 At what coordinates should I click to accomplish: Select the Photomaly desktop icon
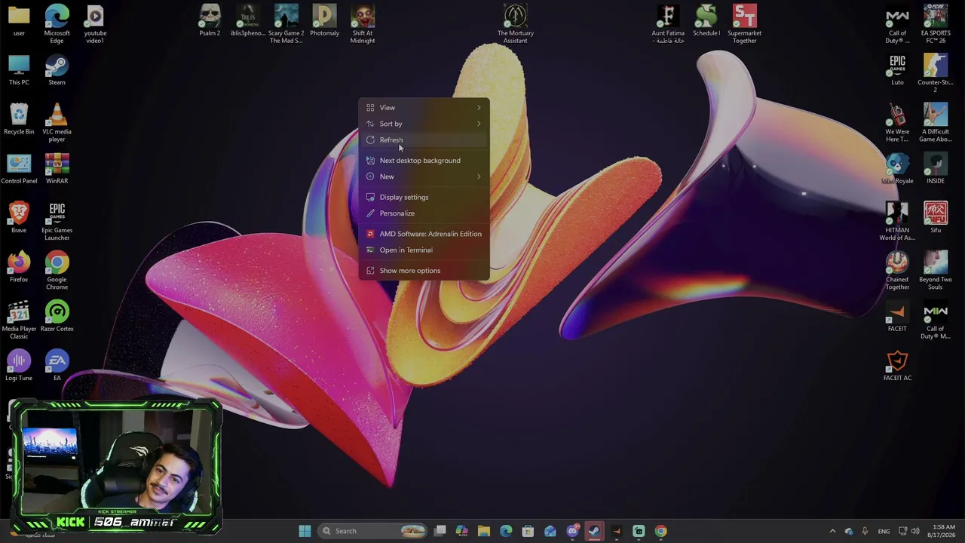click(324, 21)
